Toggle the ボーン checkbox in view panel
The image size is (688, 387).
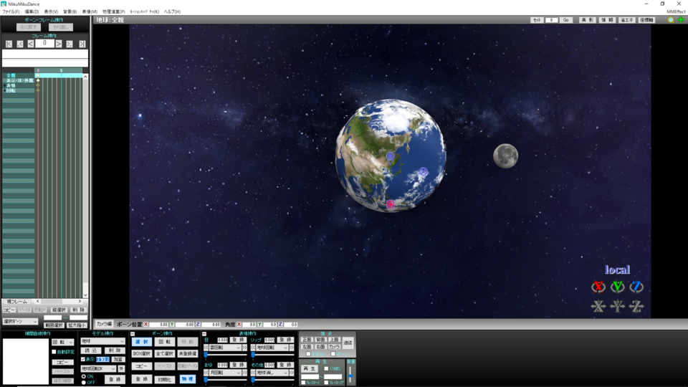point(333,353)
